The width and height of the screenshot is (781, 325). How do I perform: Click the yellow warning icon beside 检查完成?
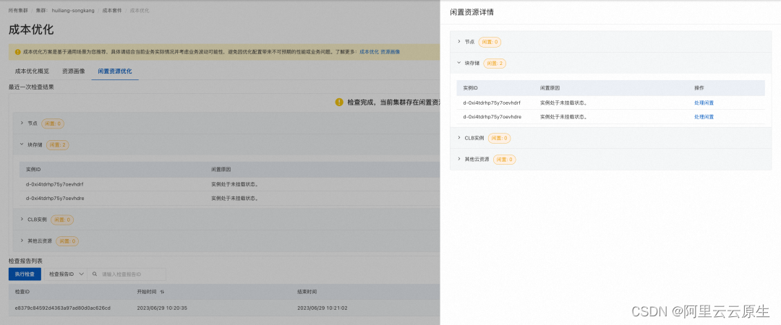tap(339, 102)
